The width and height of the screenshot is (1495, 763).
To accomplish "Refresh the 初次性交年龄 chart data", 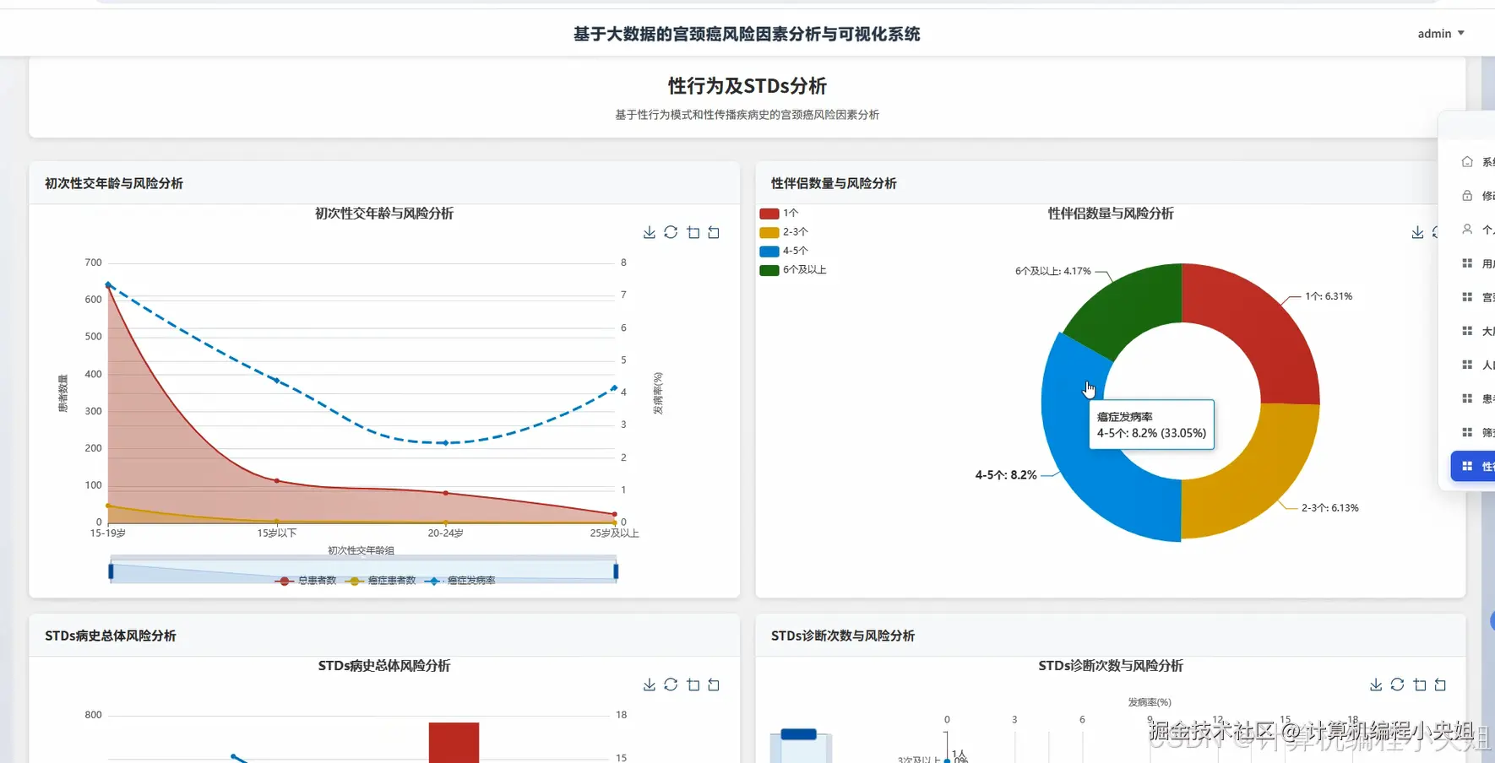I will click(x=671, y=232).
